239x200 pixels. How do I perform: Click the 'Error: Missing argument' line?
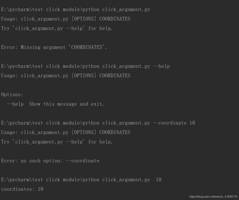coord(54,47)
